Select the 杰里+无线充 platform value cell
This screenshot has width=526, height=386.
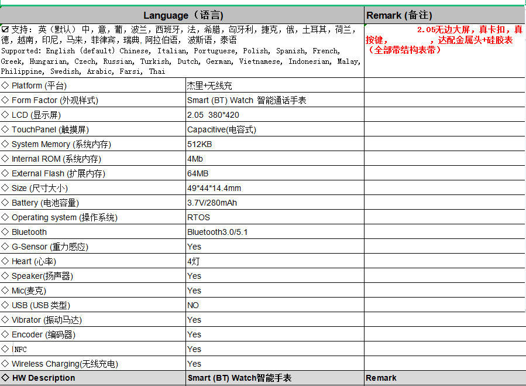pyautogui.click(x=209, y=86)
